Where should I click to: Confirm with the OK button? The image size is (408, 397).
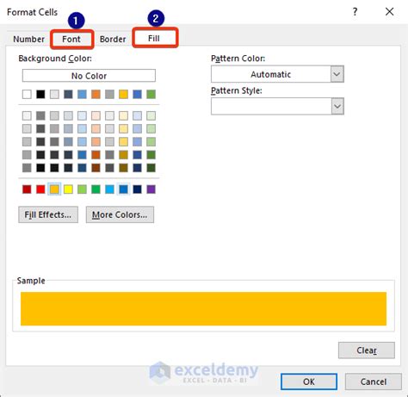[309, 381]
